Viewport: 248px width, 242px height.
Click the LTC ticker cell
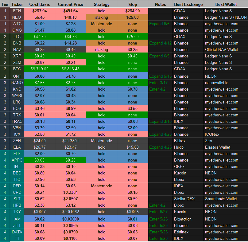(17, 37)
